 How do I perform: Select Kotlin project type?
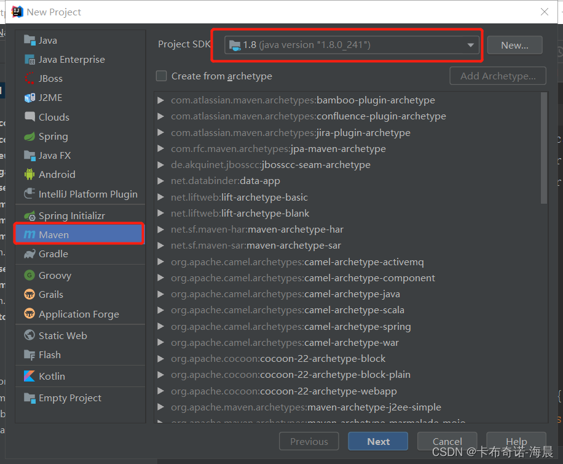(x=80, y=376)
